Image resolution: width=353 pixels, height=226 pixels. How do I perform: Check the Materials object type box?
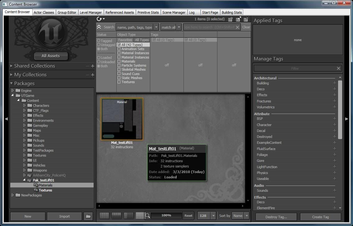119,61
